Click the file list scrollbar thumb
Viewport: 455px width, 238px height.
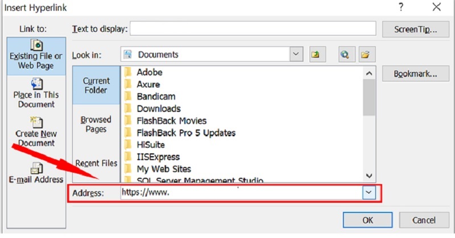coord(369,98)
